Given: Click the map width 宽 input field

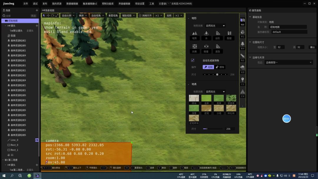Looking at the screenshot, I should click(280, 47).
